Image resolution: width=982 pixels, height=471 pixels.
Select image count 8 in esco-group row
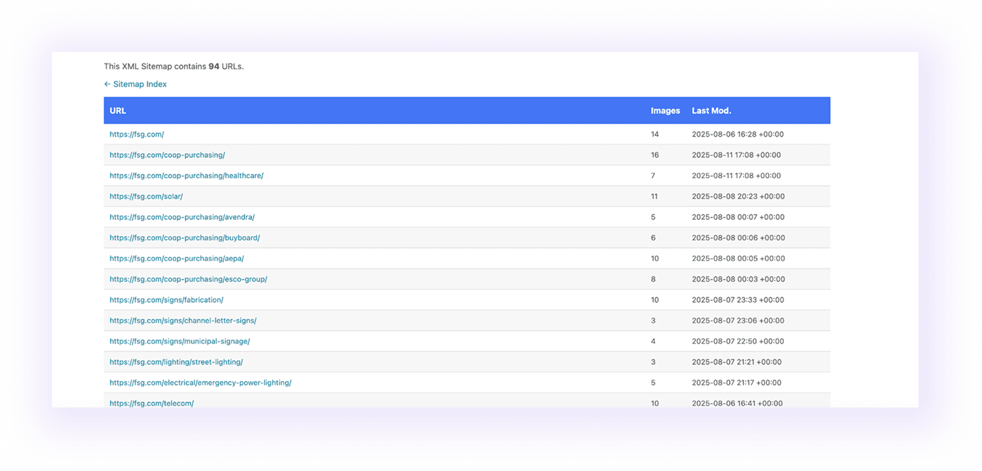pyautogui.click(x=653, y=279)
